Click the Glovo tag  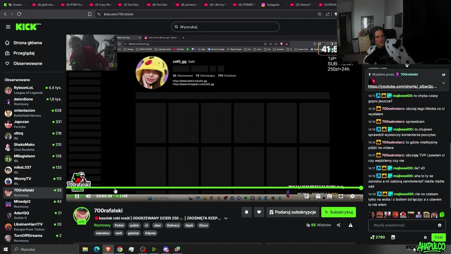coord(203,225)
